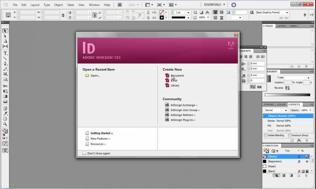316x189 pixels.
Task: Toggle align left in Paragraph panel
Action: 241,57
